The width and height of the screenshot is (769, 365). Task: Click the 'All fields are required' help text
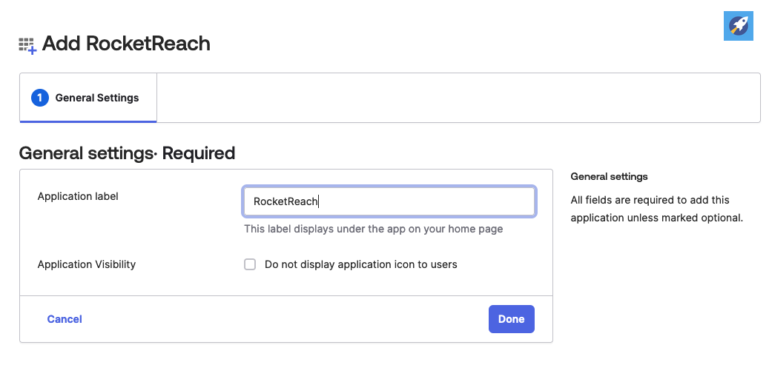click(657, 209)
